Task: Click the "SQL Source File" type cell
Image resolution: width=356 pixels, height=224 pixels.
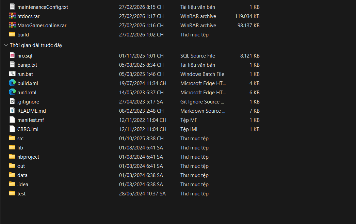Action: click(197, 56)
